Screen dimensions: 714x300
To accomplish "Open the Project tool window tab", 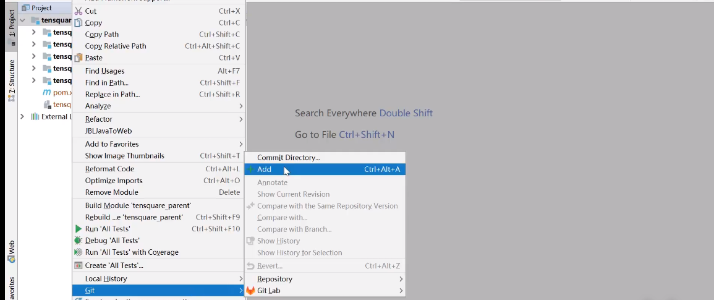I will (12, 27).
